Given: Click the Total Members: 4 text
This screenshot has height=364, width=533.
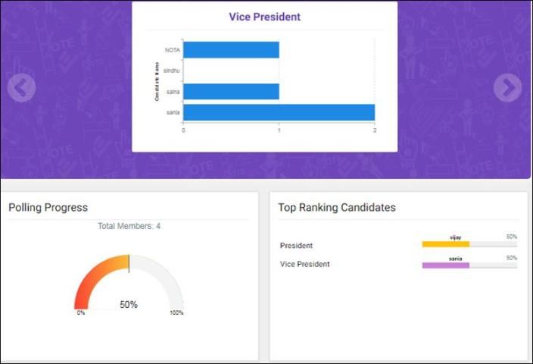Looking at the screenshot, I should (129, 226).
